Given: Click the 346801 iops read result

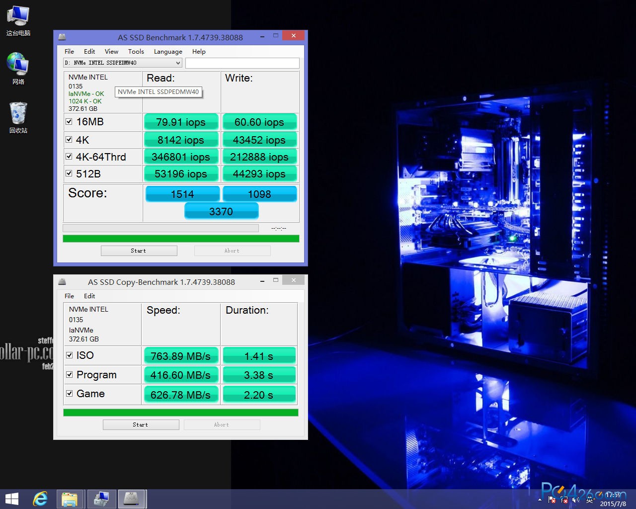Looking at the screenshot, I should click(181, 157).
